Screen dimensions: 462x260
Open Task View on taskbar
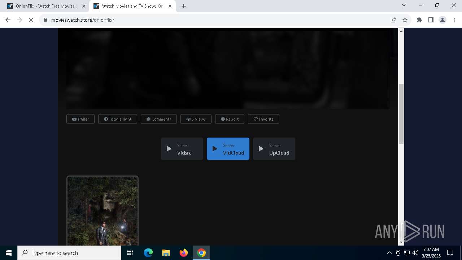point(130,253)
